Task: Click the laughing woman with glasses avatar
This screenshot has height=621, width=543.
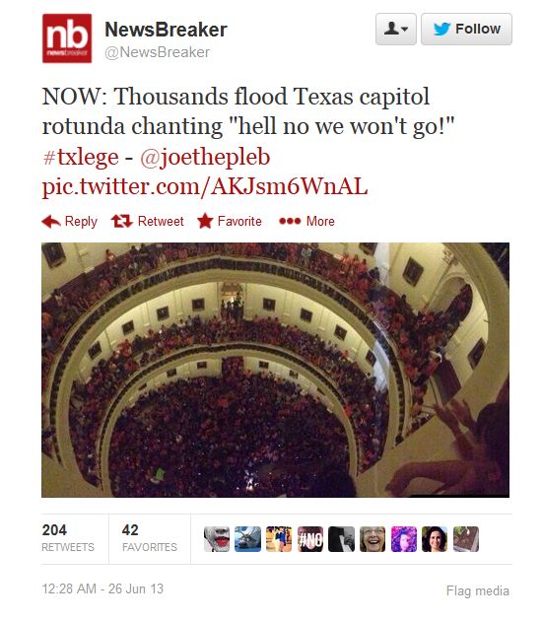Action: pyautogui.click(x=373, y=539)
